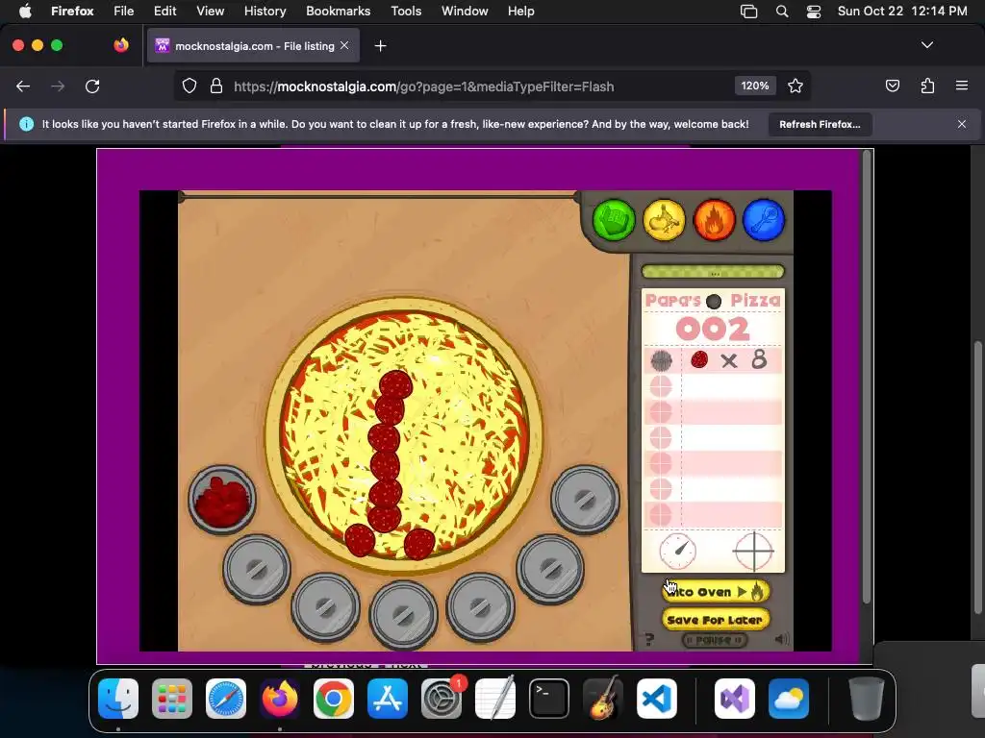Open the File menu

124,12
